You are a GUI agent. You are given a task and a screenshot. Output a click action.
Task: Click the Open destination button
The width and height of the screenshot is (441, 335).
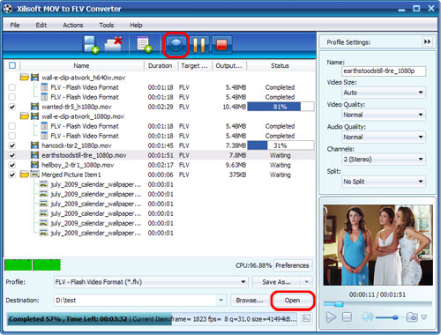click(x=292, y=300)
